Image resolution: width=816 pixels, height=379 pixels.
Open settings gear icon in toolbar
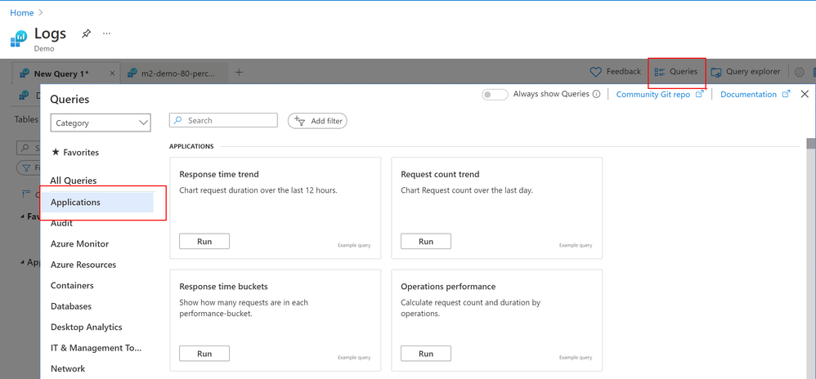[800, 72]
